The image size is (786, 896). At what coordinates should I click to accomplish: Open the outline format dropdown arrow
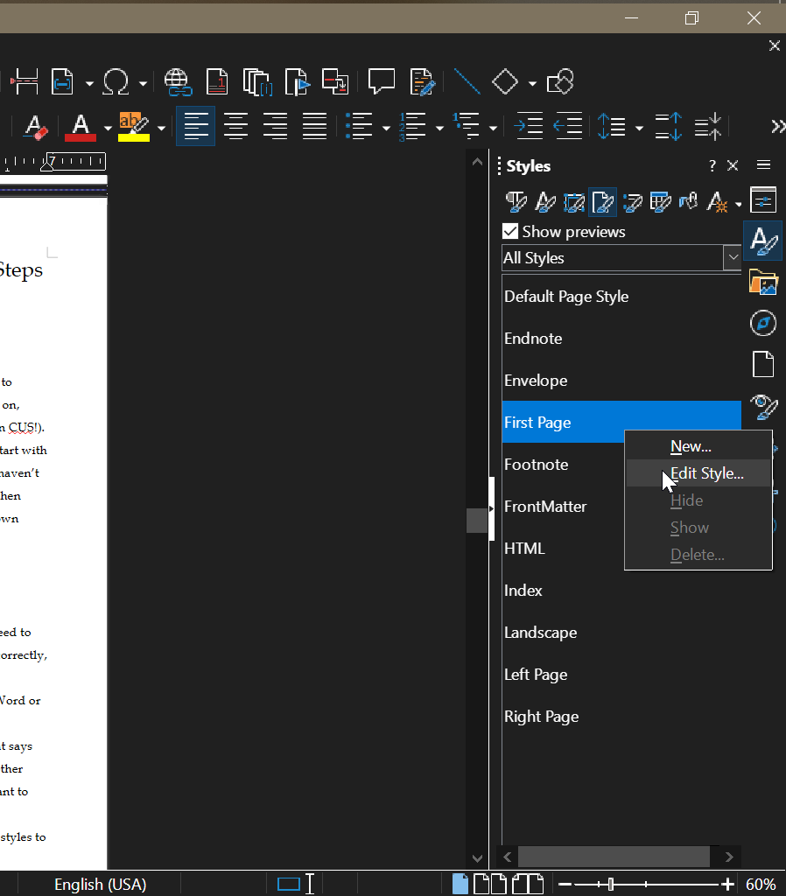click(493, 128)
